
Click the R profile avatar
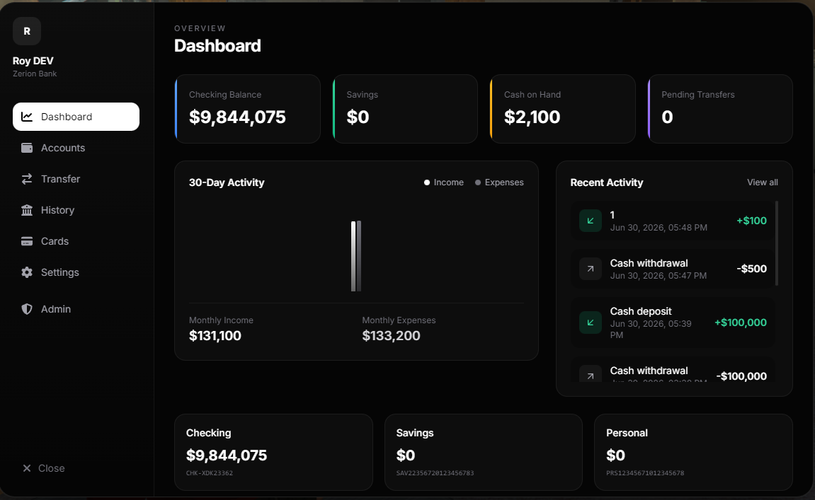click(27, 31)
